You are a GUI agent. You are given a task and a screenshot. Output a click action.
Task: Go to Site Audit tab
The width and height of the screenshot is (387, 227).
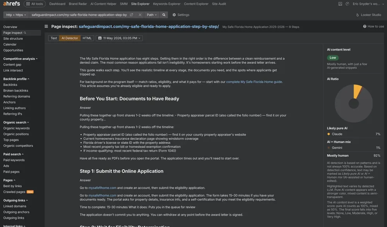(219, 4)
